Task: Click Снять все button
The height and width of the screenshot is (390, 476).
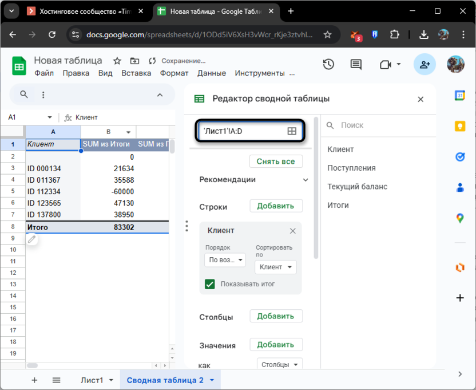Action: (x=276, y=161)
